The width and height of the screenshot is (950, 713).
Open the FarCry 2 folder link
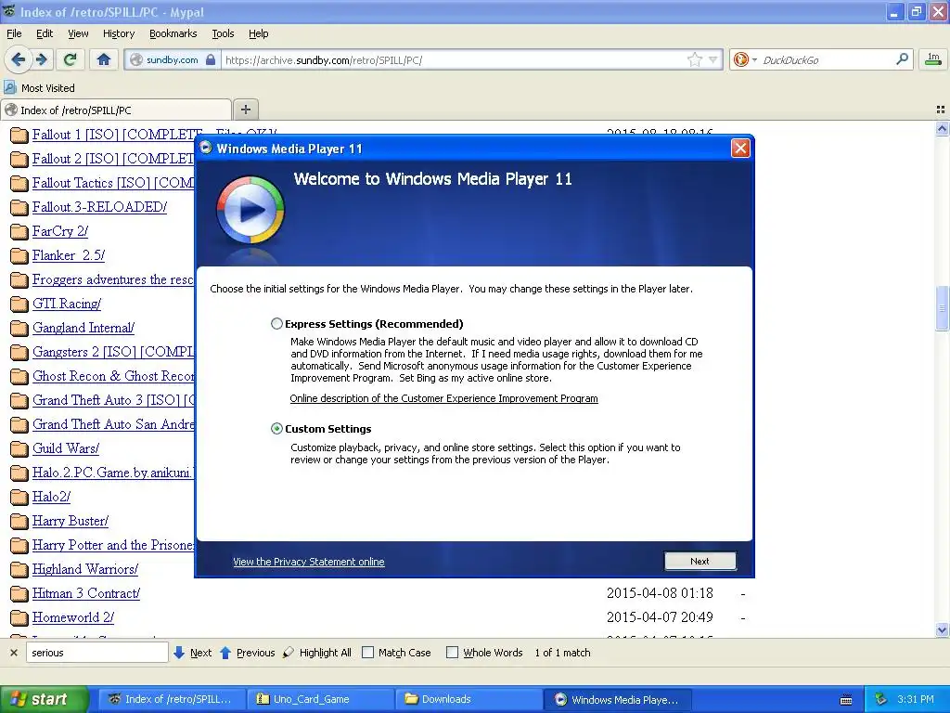tap(60, 231)
